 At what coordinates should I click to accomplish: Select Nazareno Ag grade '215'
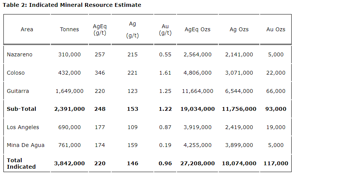[x=133, y=54]
